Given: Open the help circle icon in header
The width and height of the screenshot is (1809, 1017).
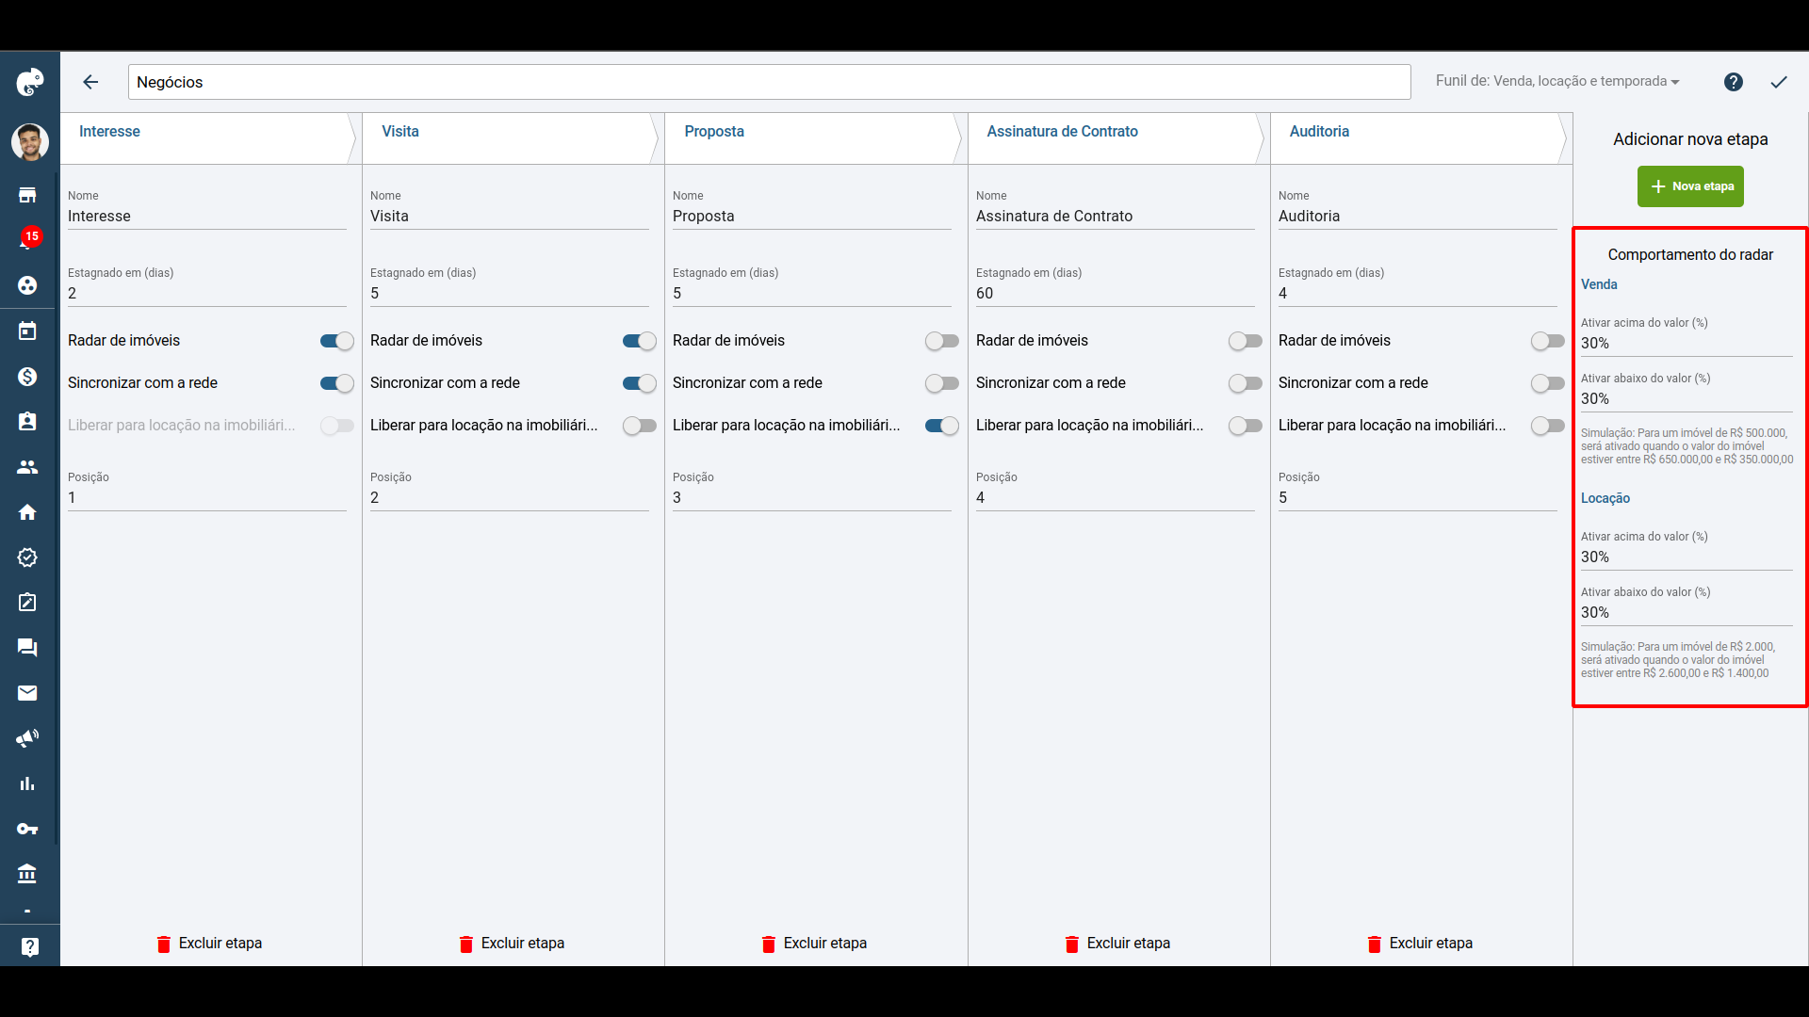Looking at the screenshot, I should pos(1734,82).
